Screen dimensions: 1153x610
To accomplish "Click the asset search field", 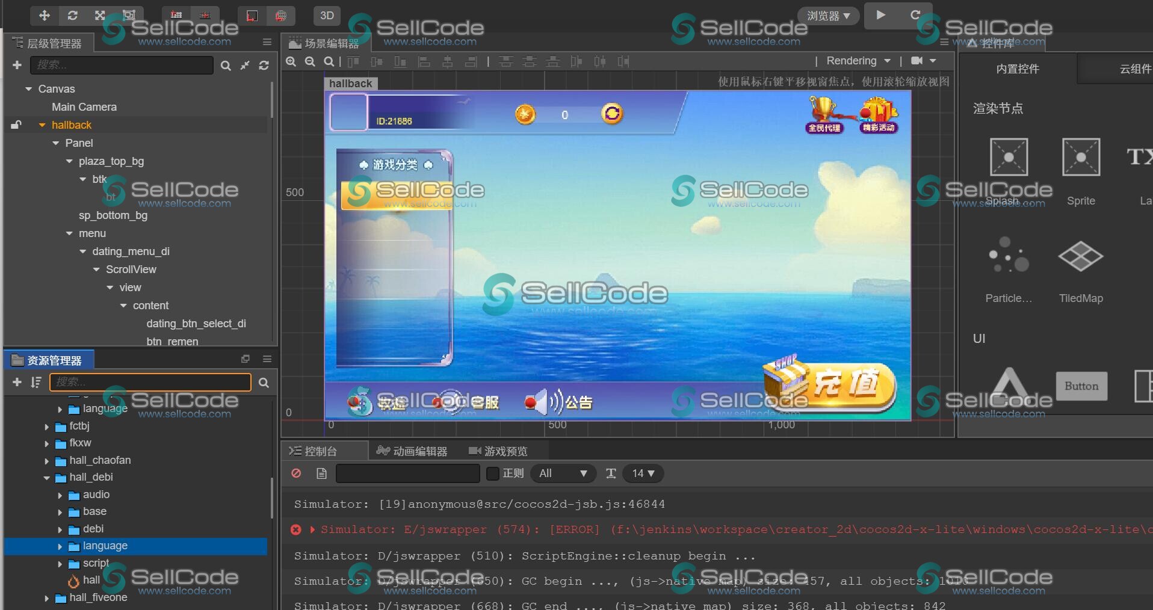I will pos(150,383).
